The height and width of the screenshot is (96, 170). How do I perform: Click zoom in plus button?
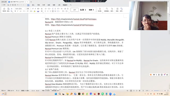click(x=165, y=91)
